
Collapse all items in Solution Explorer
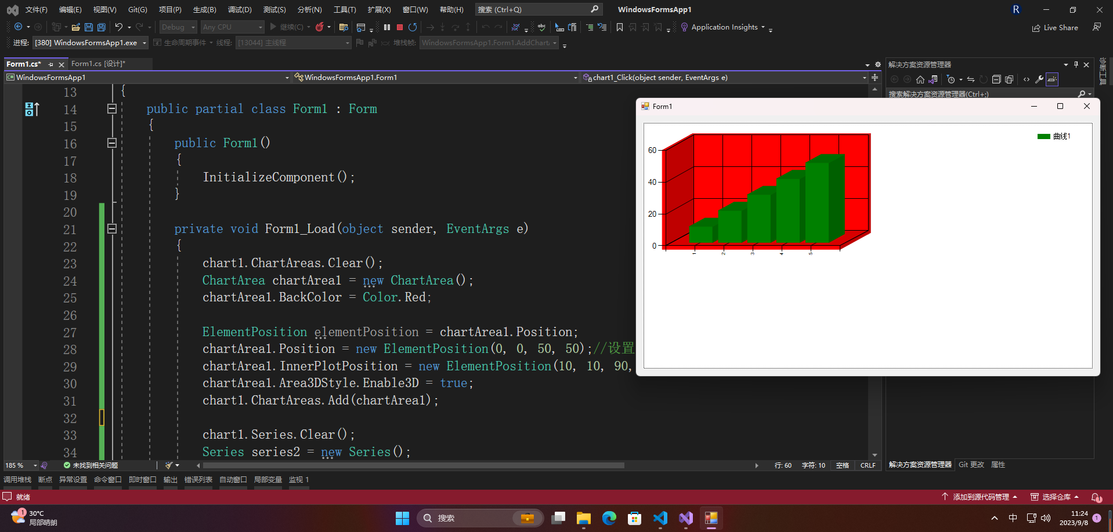point(996,79)
